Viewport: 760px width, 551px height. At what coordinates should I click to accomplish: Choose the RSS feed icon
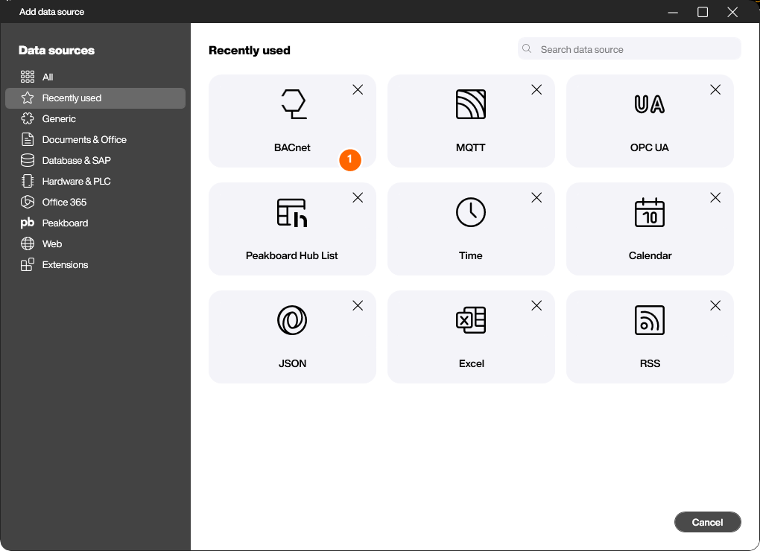click(x=650, y=320)
